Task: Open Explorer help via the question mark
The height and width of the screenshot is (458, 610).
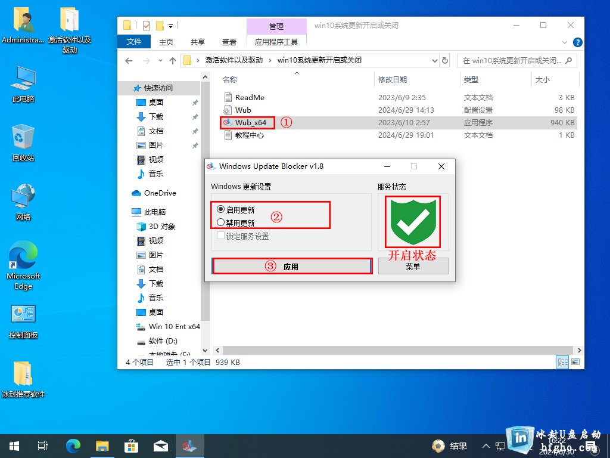Action: click(578, 42)
